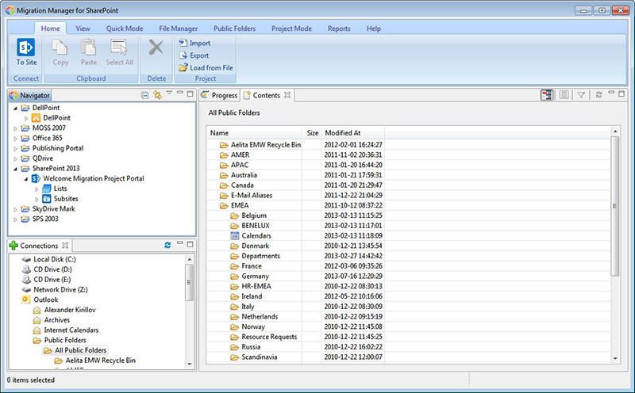The width and height of the screenshot is (635, 393).
Task: Switch to Project Mode tab
Action: (x=291, y=29)
